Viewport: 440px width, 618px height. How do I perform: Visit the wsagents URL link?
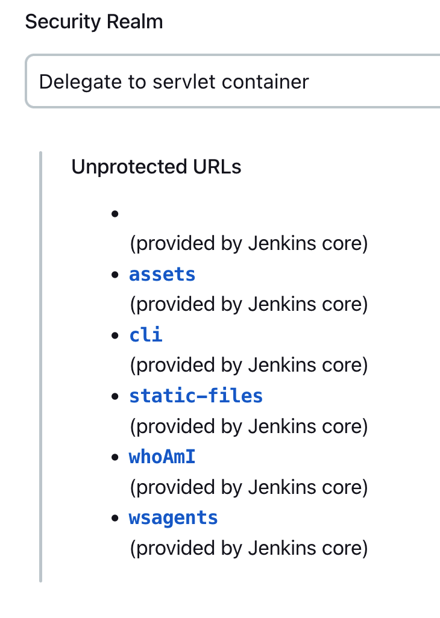[x=174, y=518]
